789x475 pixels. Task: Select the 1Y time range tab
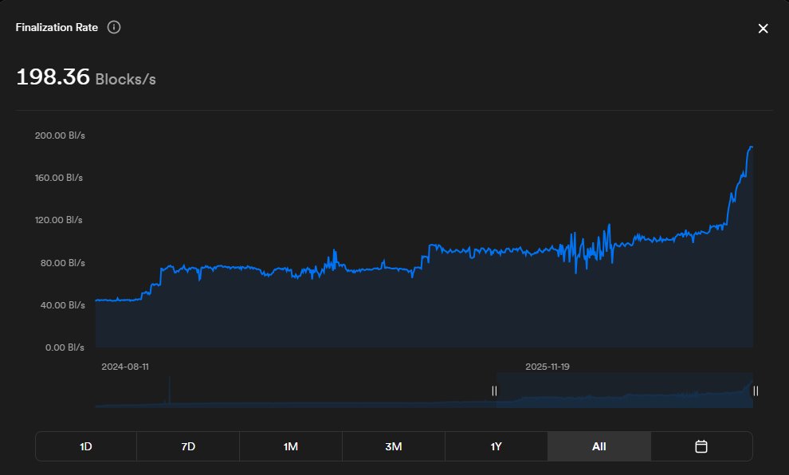[x=497, y=446]
